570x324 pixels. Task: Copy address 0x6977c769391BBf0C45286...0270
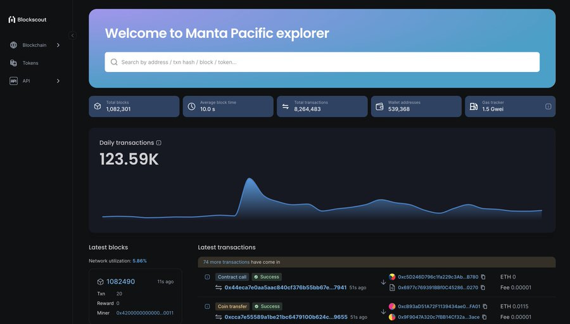(x=483, y=287)
